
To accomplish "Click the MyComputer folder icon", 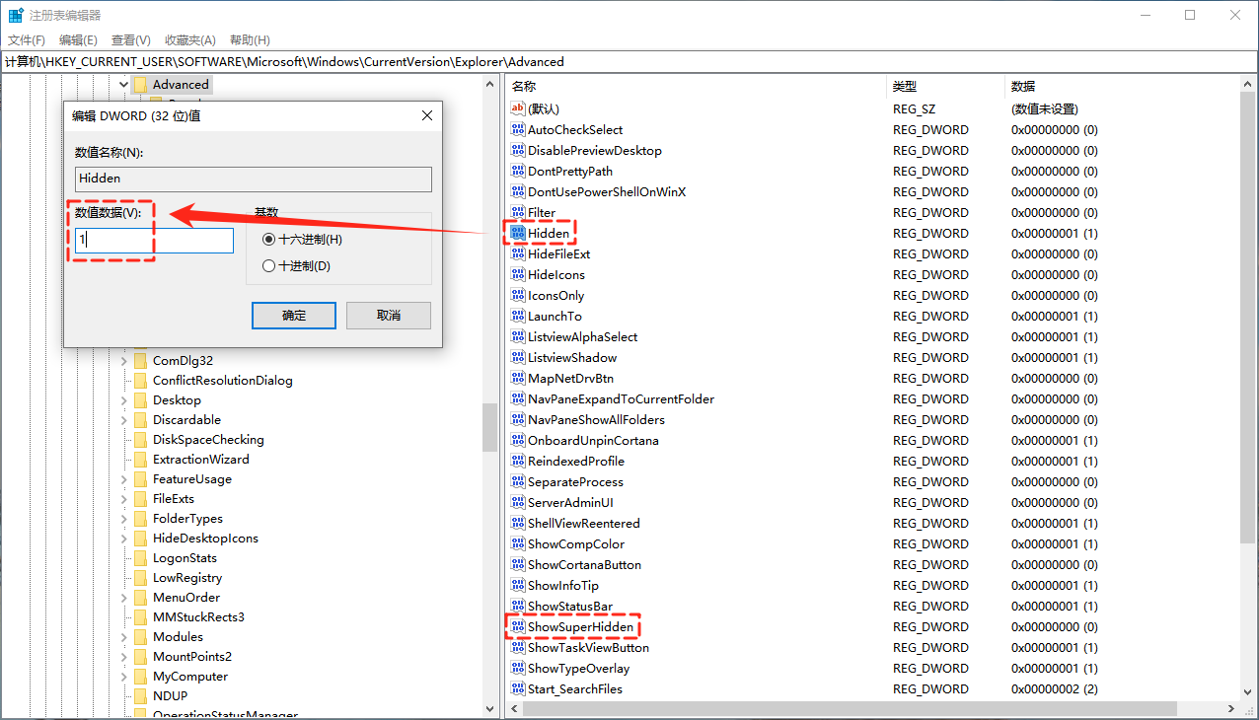I will (x=140, y=677).
